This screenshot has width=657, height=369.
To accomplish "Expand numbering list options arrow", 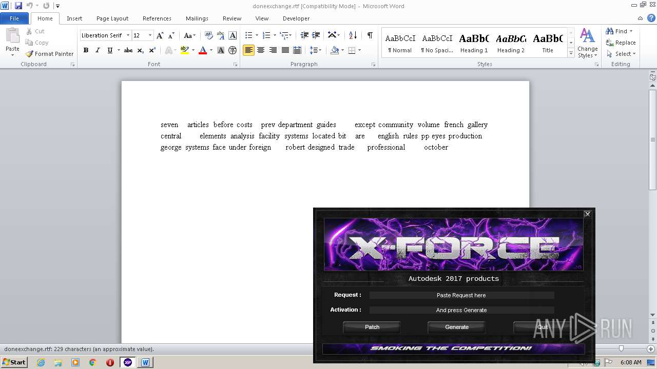I will [x=275, y=35].
